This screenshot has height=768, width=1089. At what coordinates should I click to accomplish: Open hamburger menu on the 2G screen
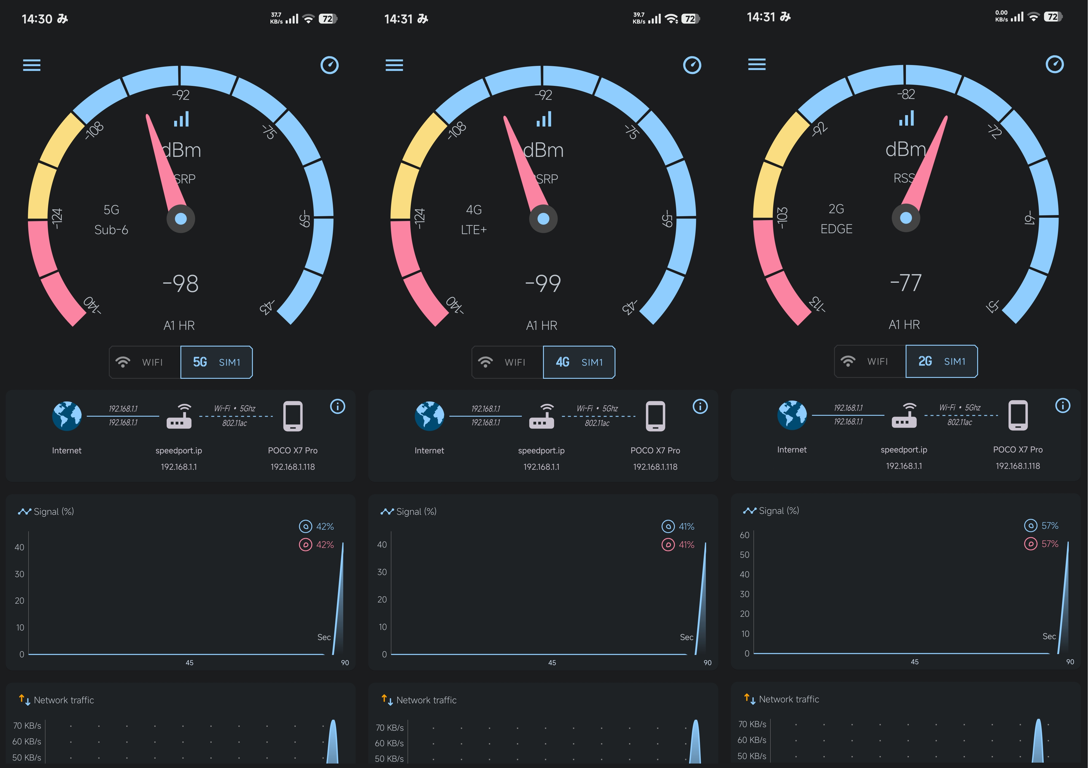[757, 64]
